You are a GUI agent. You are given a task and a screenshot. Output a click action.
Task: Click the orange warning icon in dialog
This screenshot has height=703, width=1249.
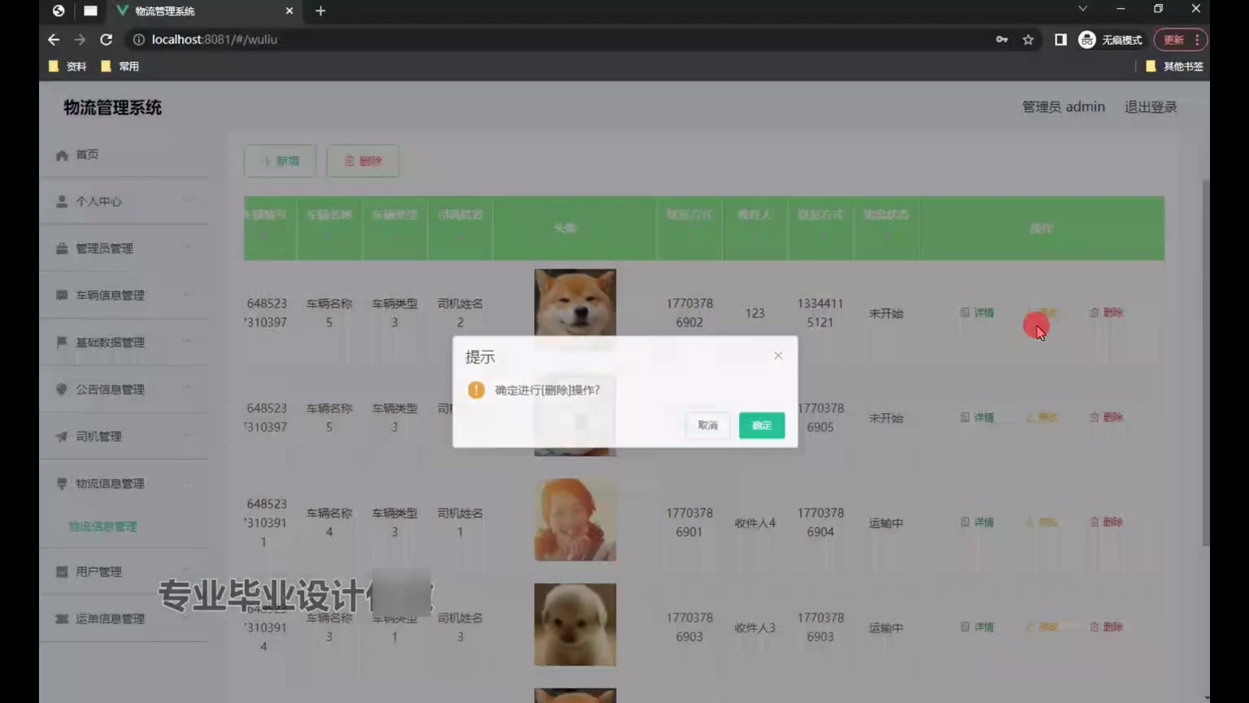pos(476,390)
